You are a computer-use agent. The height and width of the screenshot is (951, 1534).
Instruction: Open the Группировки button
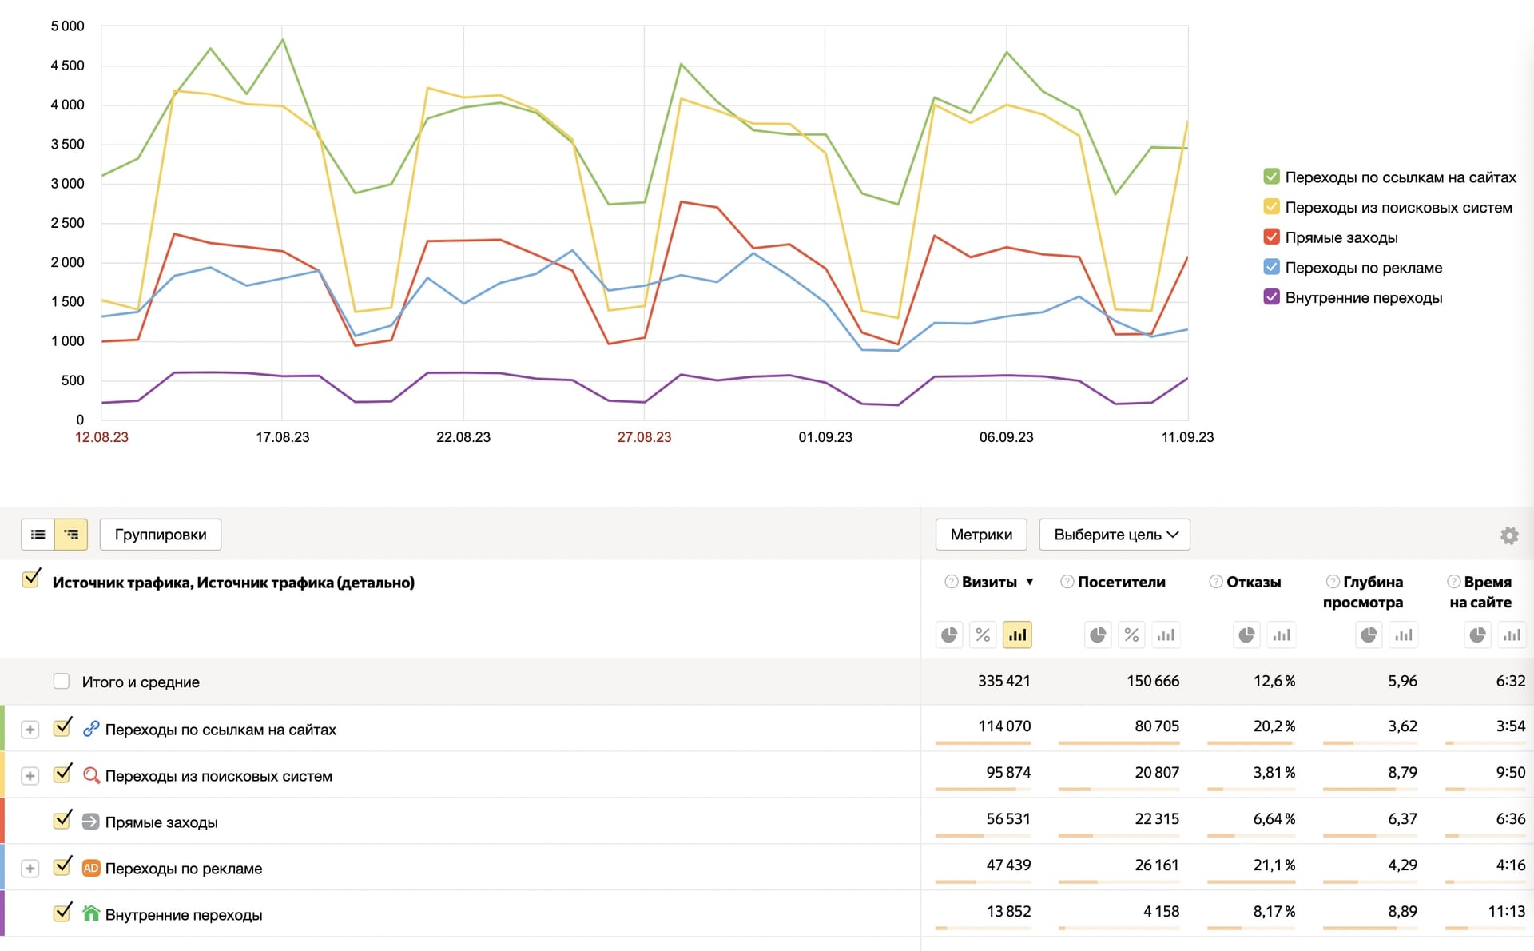click(x=161, y=535)
